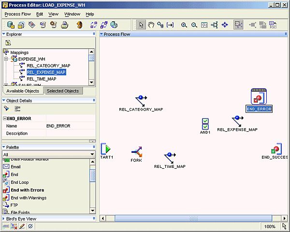Select REL_TIME_MAP in Explorer tree
The height and width of the screenshot is (232, 290).
pos(42,79)
